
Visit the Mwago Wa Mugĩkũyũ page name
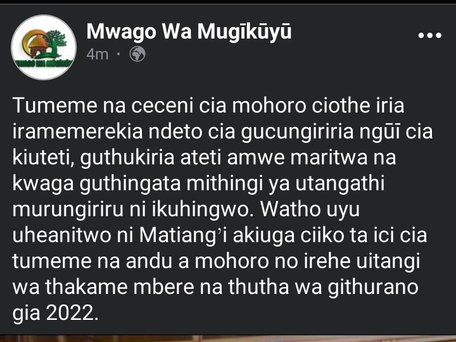pyautogui.click(x=189, y=32)
